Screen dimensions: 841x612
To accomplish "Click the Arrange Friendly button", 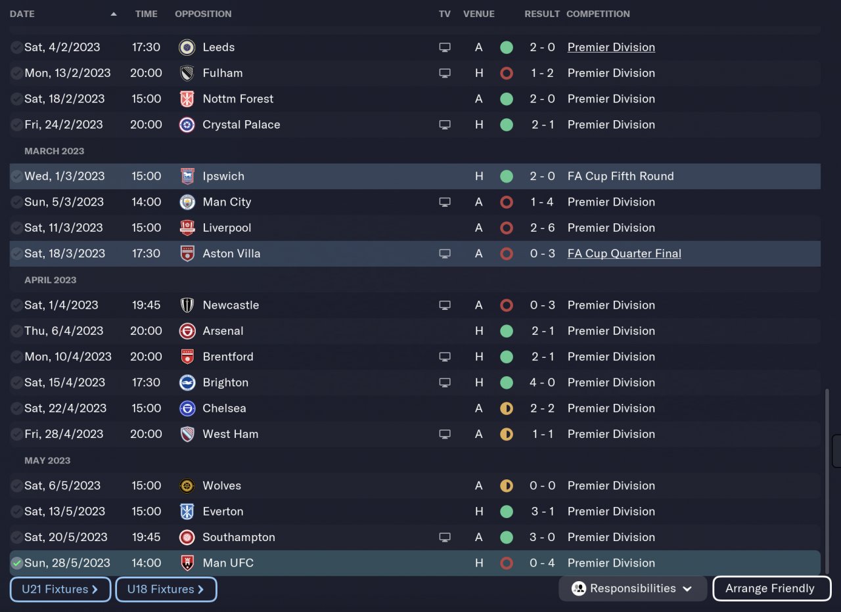I will tap(770, 588).
